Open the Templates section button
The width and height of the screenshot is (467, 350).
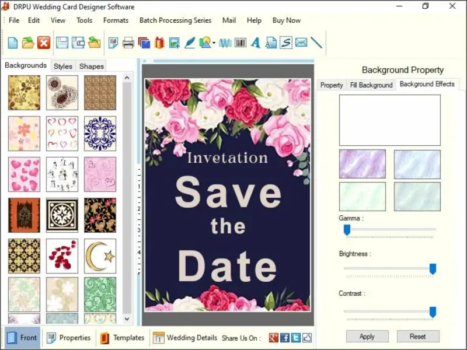pyautogui.click(x=122, y=338)
